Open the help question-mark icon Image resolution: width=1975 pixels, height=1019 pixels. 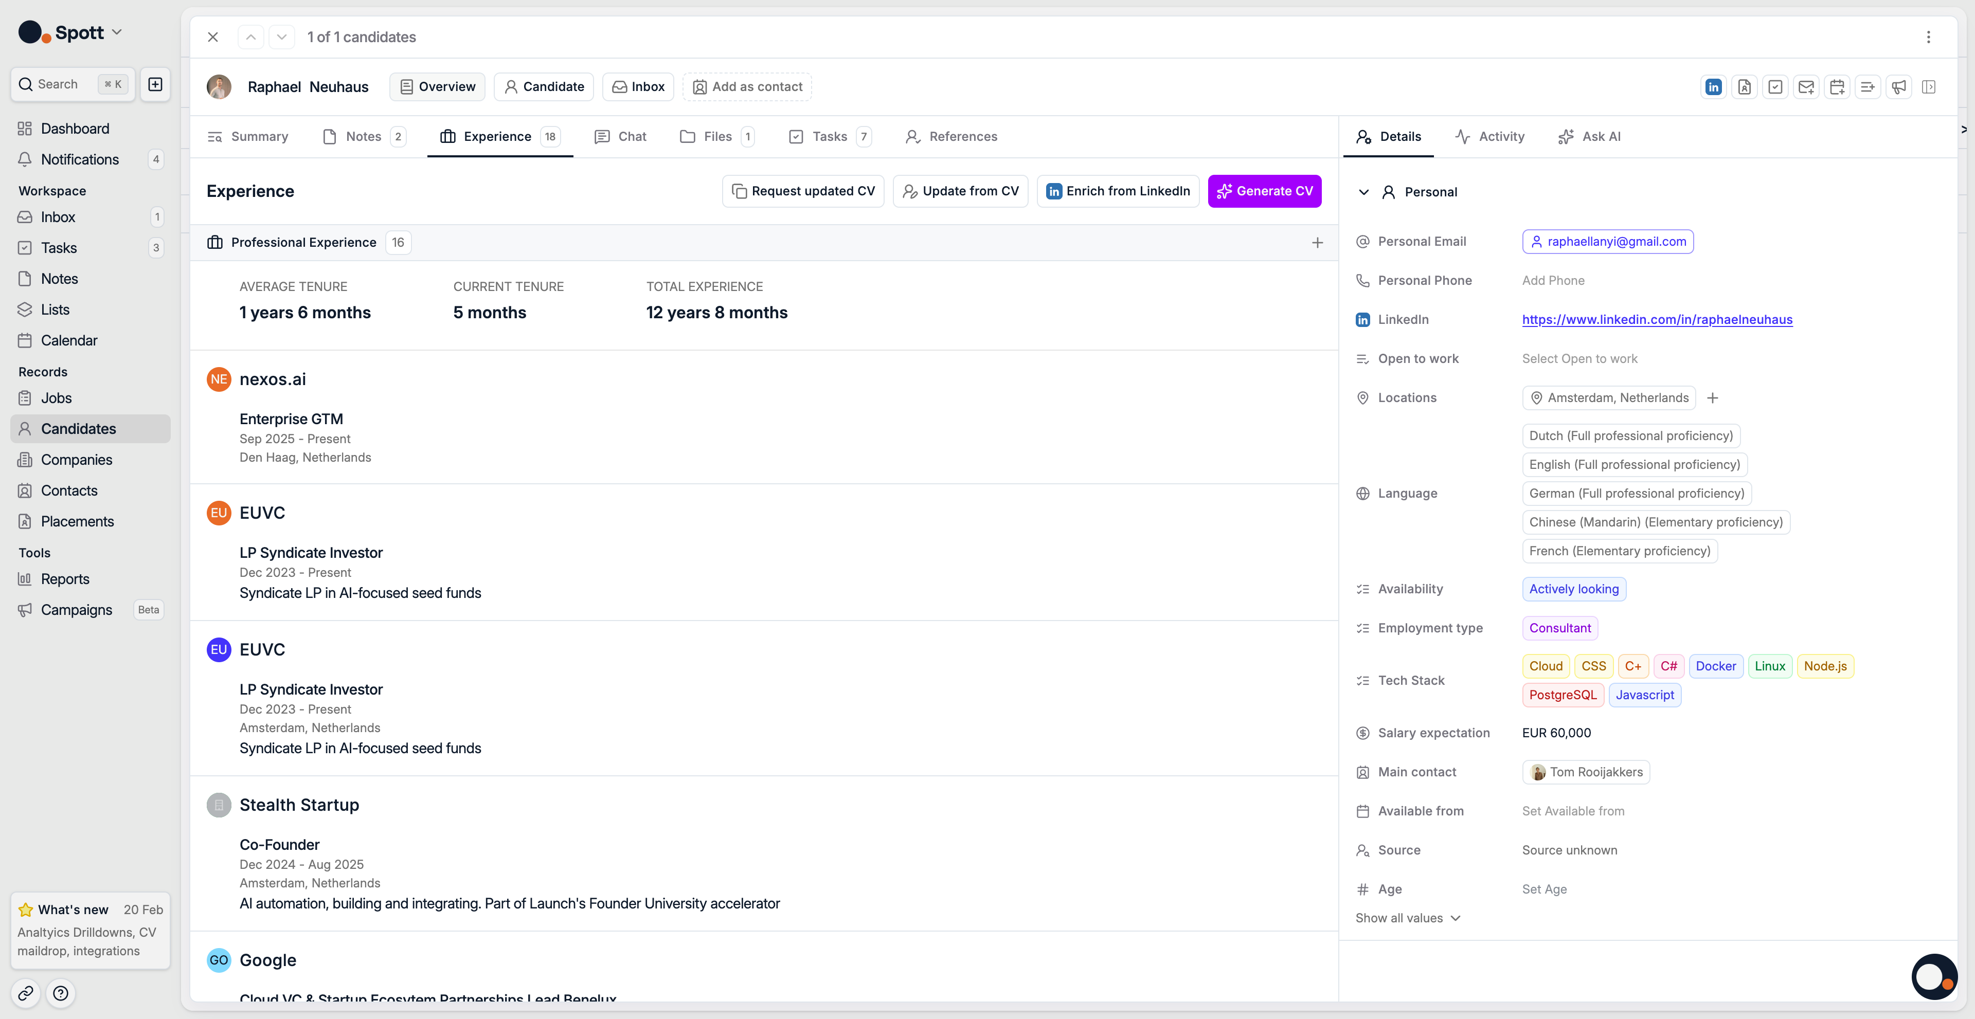point(61,993)
